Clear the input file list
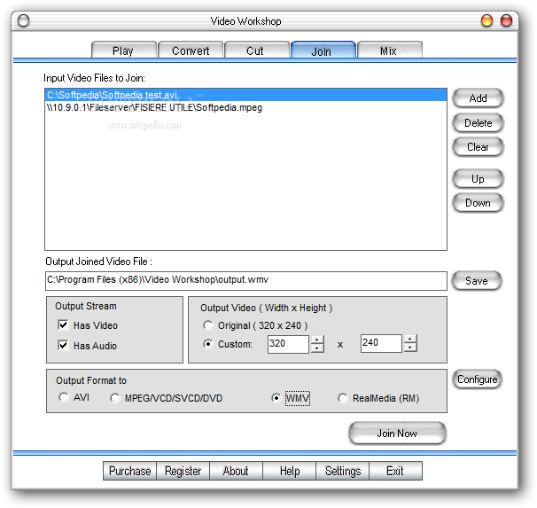Viewport: 537px width, 508px height. [x=479, y=147]
